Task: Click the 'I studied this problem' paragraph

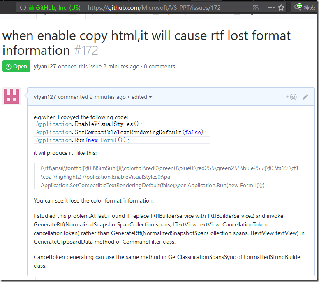Action: coord(169,229)
